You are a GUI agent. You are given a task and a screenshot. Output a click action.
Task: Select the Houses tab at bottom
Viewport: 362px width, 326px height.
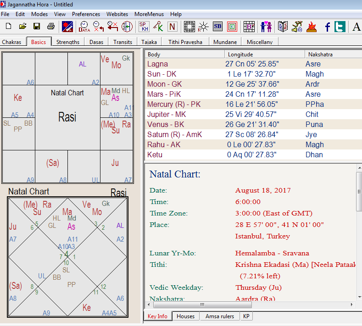tap(185, 316)
